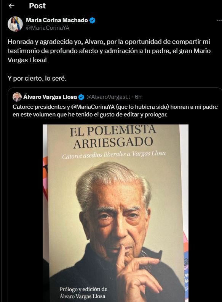The image size is (222, 302).
Task: Click the Post heading at the top
Action: 37,6
